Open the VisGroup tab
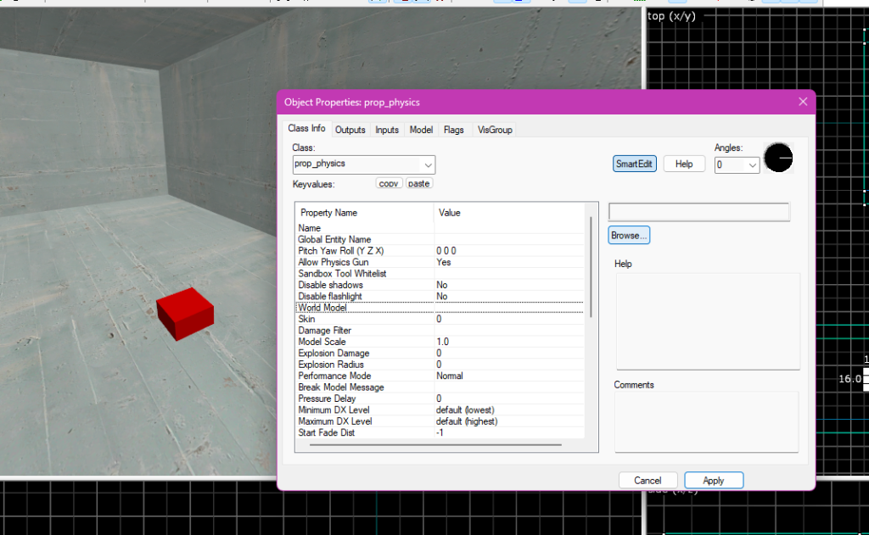 coord(495,130)
